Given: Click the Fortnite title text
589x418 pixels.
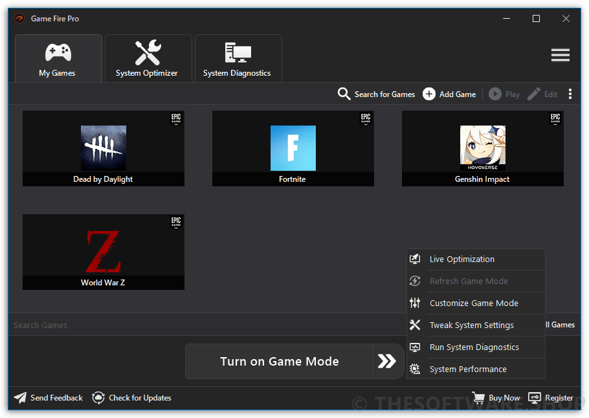Looking at the screenshot, I should point(293,179).
